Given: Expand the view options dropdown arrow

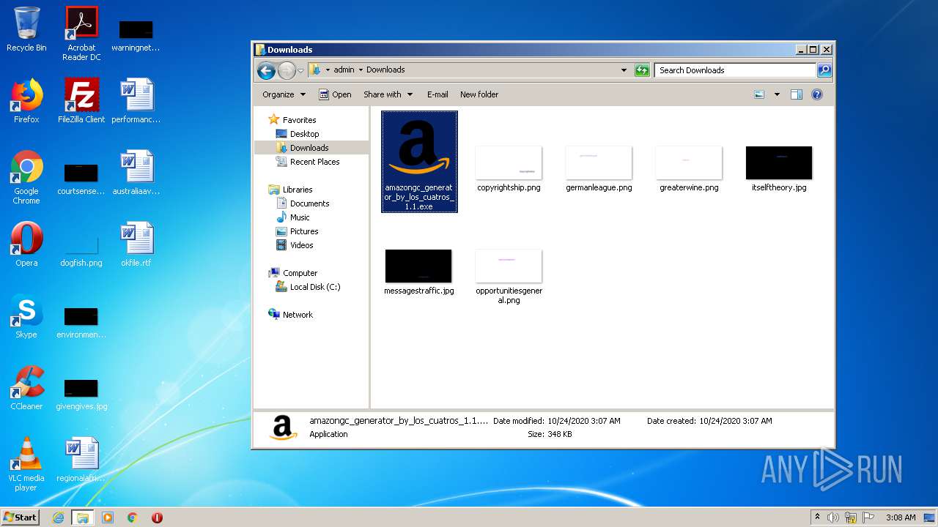Looking at the screenshot, I should coord(777,94).
